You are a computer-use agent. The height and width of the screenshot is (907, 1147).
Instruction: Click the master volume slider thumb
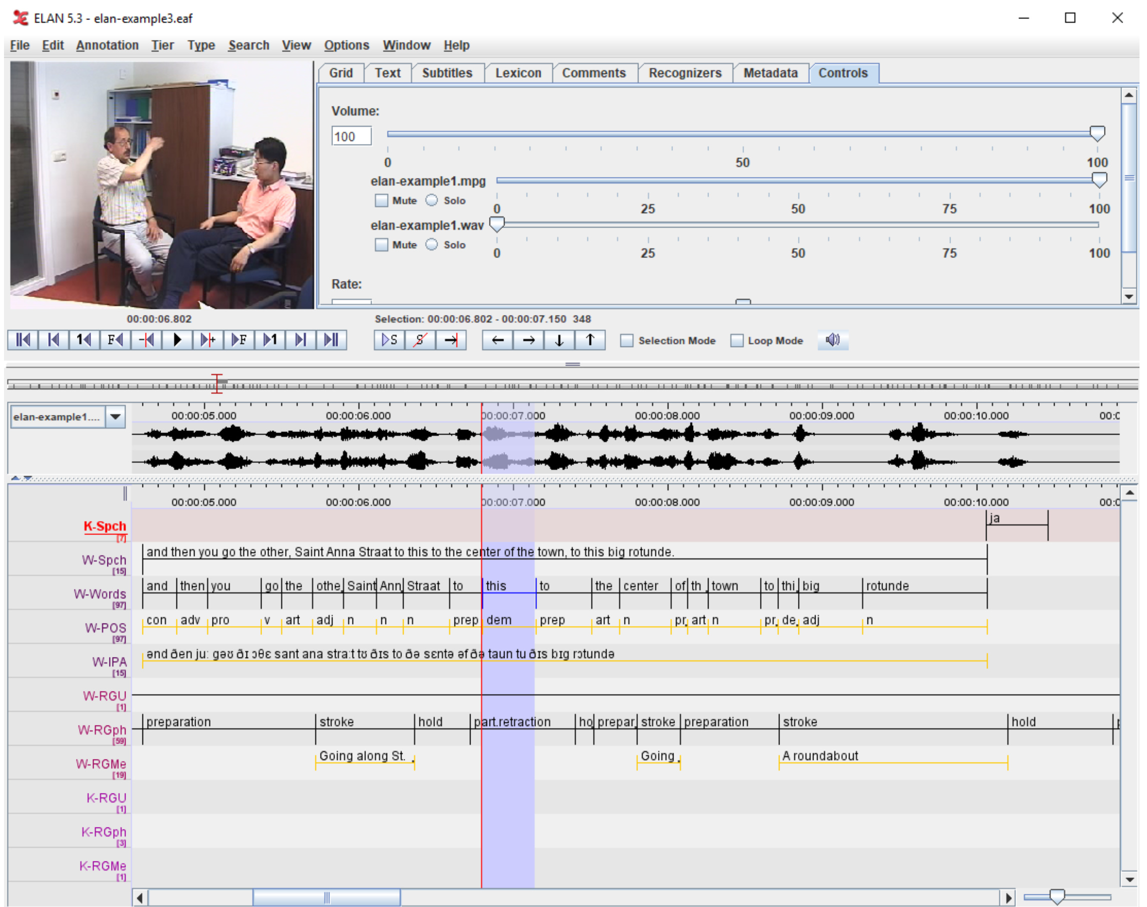coord(1097,133)
